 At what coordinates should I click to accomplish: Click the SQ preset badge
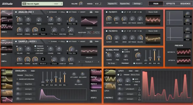point(24,4)
